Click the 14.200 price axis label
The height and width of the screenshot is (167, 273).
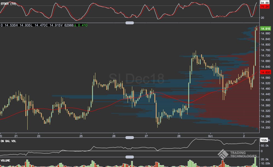[x=266, y=128]
